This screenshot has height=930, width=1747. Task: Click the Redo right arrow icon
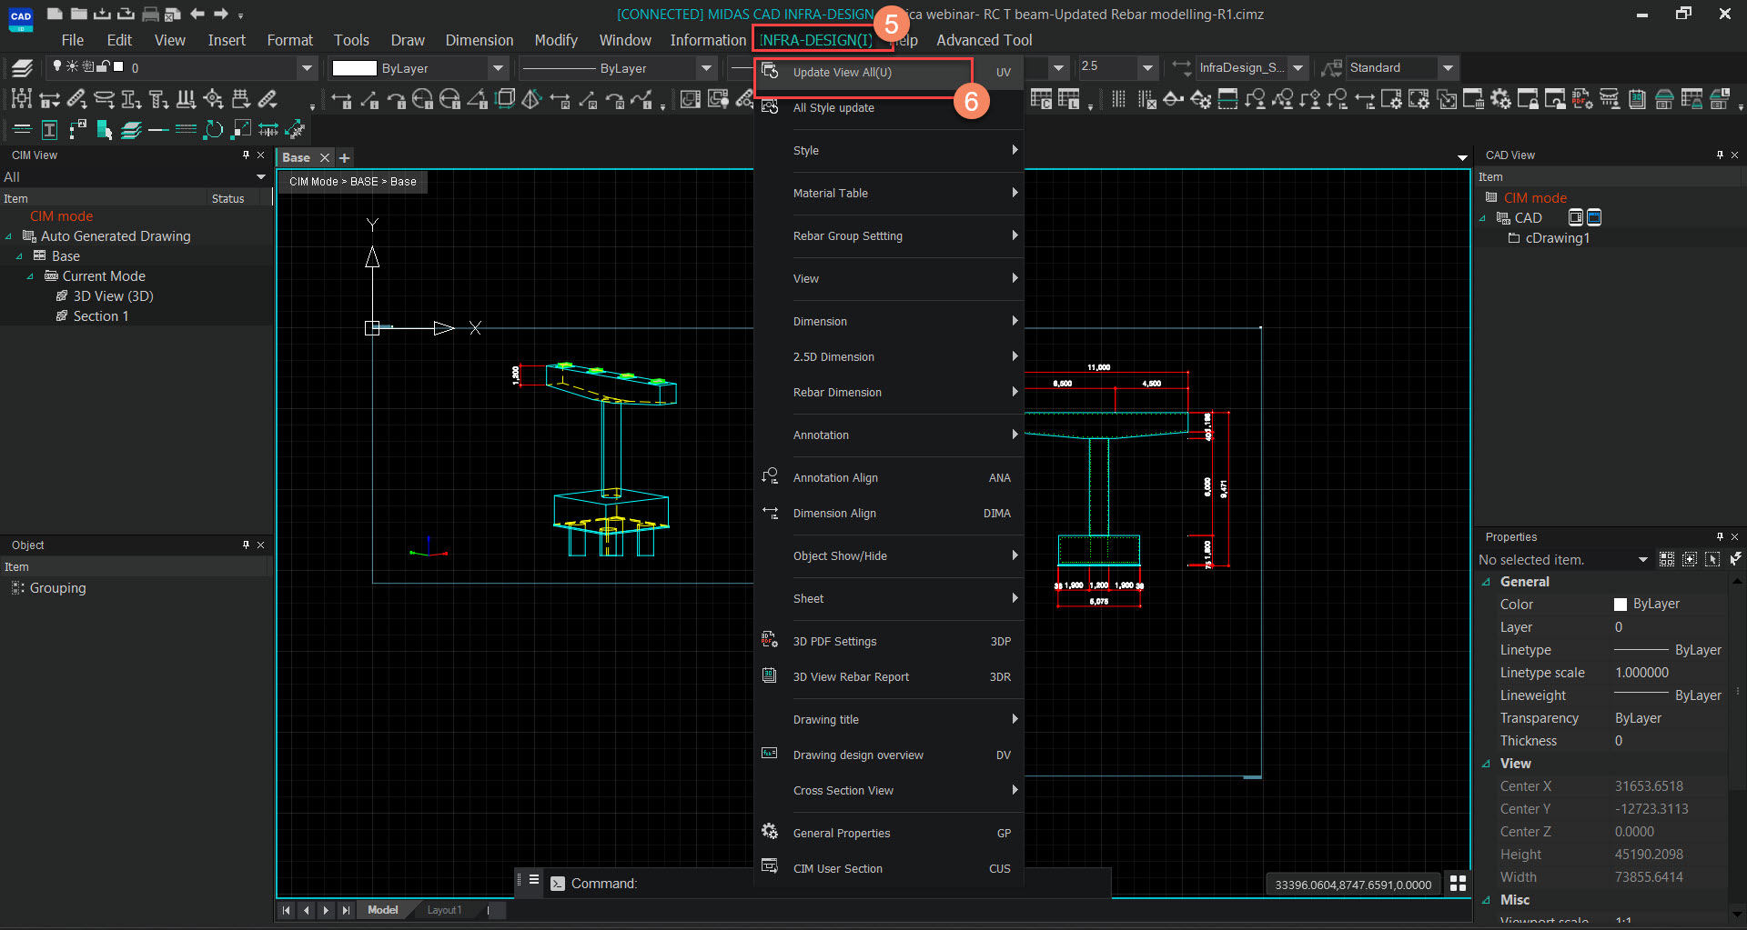220,14
